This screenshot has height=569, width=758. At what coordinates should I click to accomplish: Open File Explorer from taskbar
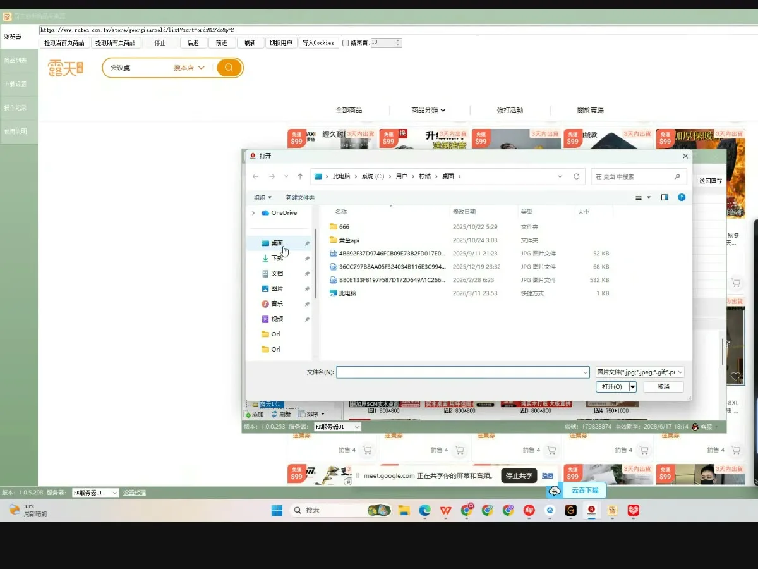coord(404,510)
